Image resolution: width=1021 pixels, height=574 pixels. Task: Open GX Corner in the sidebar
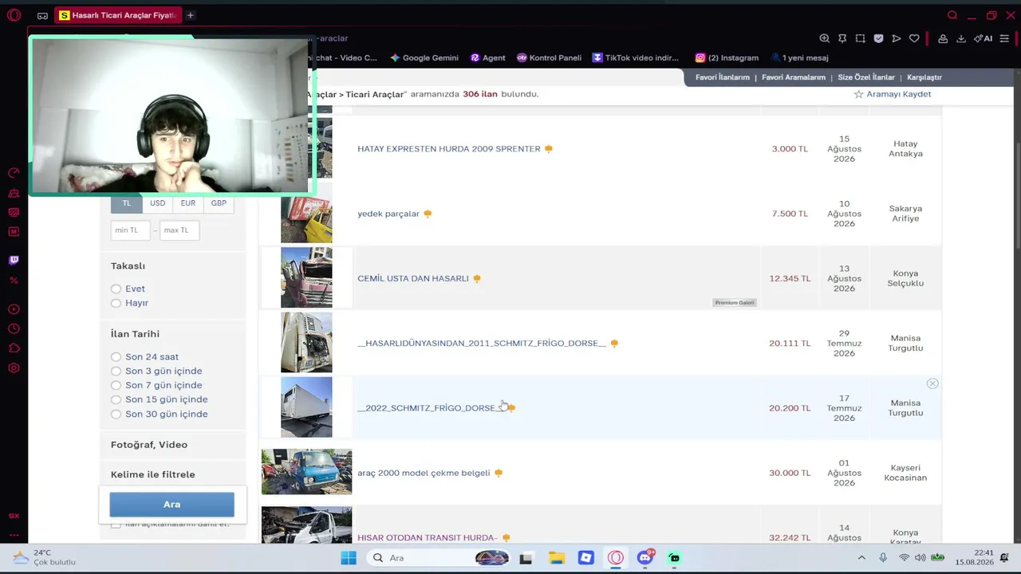click(14, 516)
